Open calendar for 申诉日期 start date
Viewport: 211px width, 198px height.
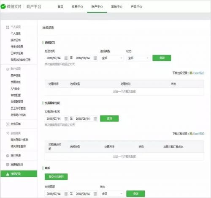click(66, 194)
